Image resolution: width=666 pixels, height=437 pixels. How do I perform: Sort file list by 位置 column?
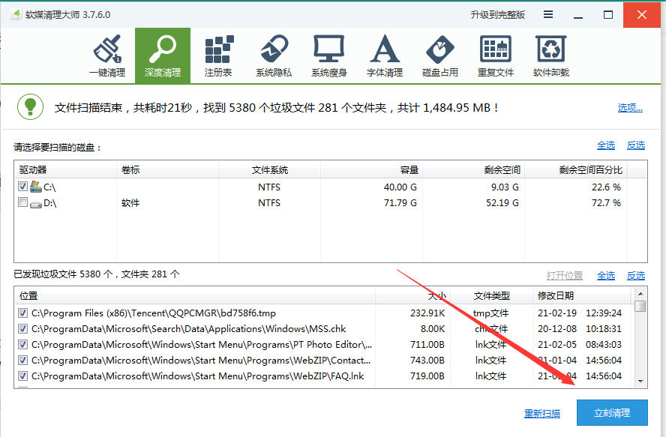click(196, 295)
